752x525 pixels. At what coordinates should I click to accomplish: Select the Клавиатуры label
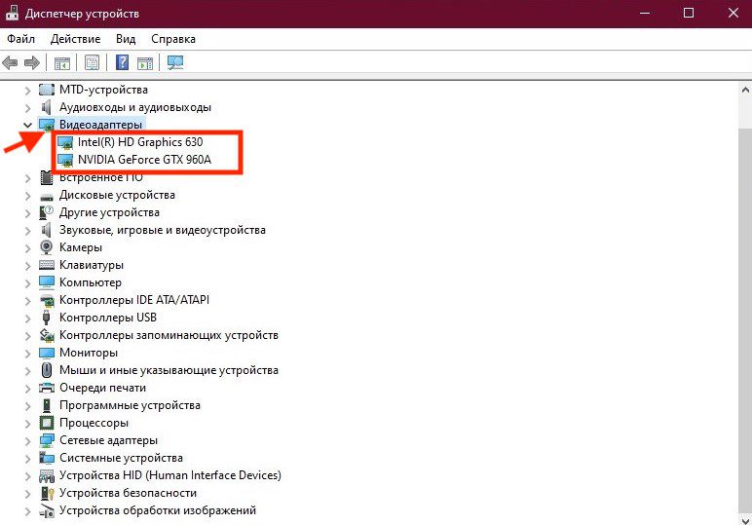pos(92,265)
